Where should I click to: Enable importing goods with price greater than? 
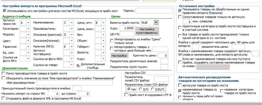(x=112, y=49)
